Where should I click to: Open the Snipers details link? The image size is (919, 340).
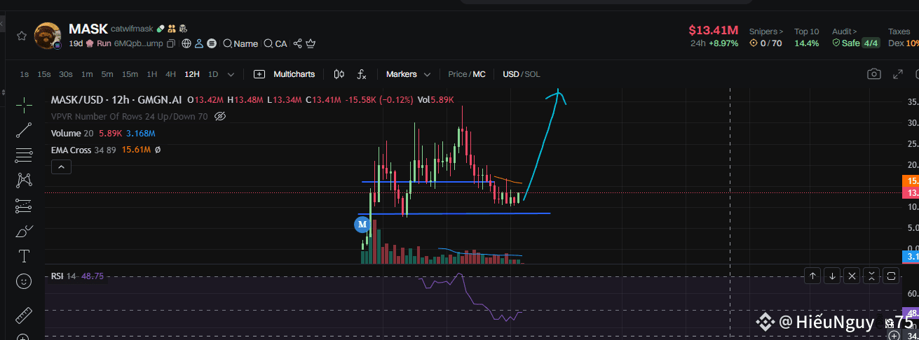click(x=766, y=31)
